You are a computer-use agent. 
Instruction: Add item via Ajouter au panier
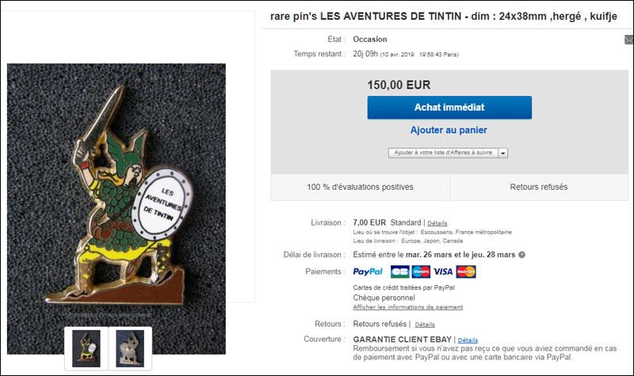(x=449, y=130)
